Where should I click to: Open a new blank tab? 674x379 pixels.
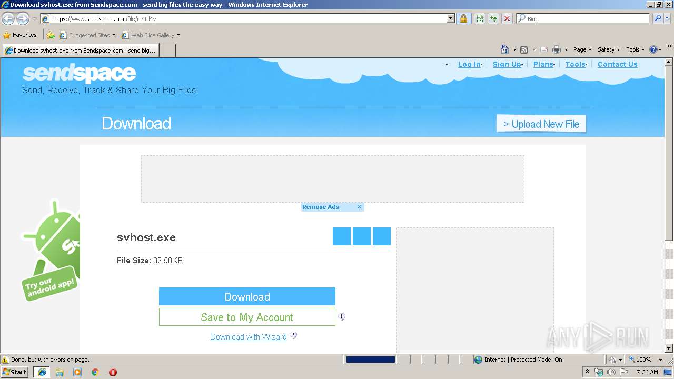click(x=167, y=51)
